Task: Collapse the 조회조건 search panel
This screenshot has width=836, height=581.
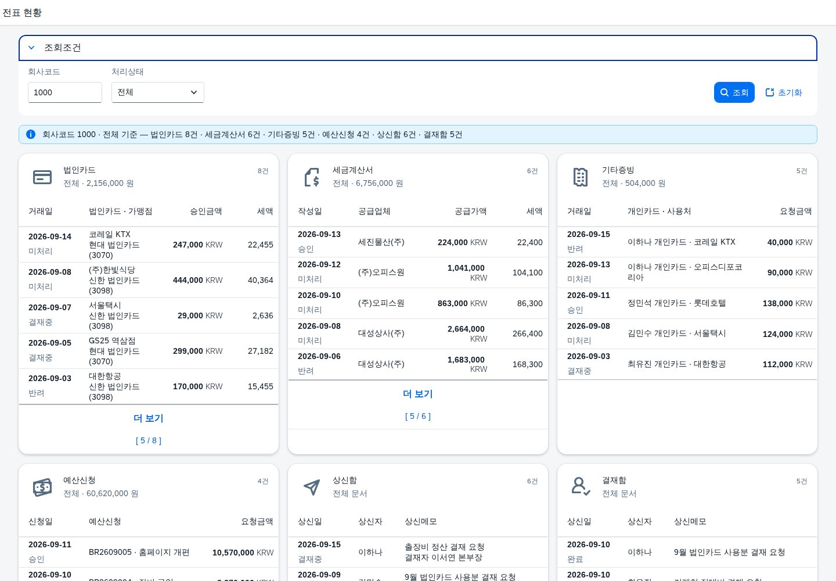Action: (x=31, y=48)
